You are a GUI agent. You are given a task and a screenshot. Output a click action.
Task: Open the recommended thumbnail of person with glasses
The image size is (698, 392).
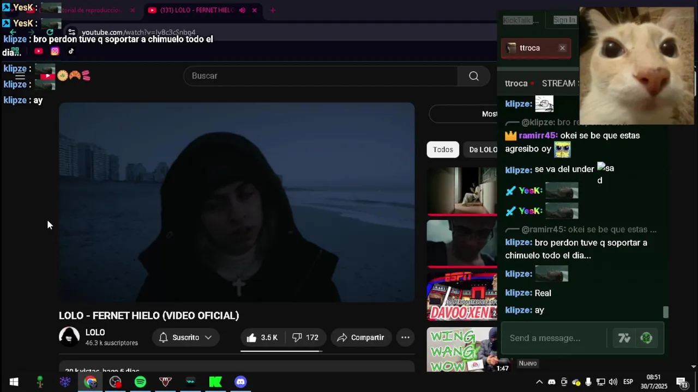(x=462, y=244)
